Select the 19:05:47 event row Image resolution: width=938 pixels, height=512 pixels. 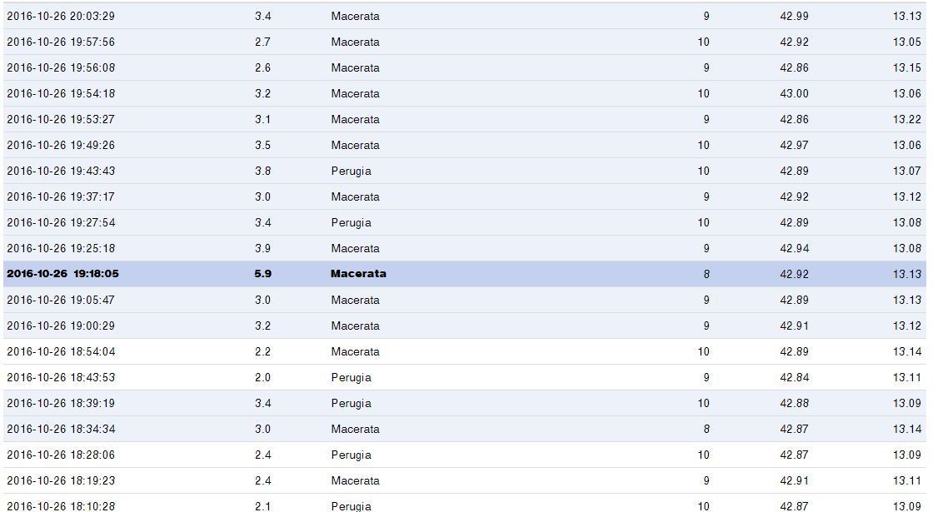[61, 300]
